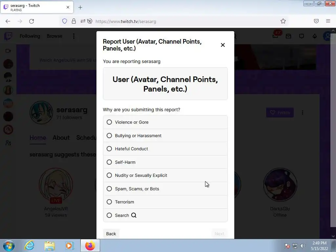Viewport: 336px width, 252px height.
Task: Open Windows Explorer folder in taskbar
Action: pos(50,246)
